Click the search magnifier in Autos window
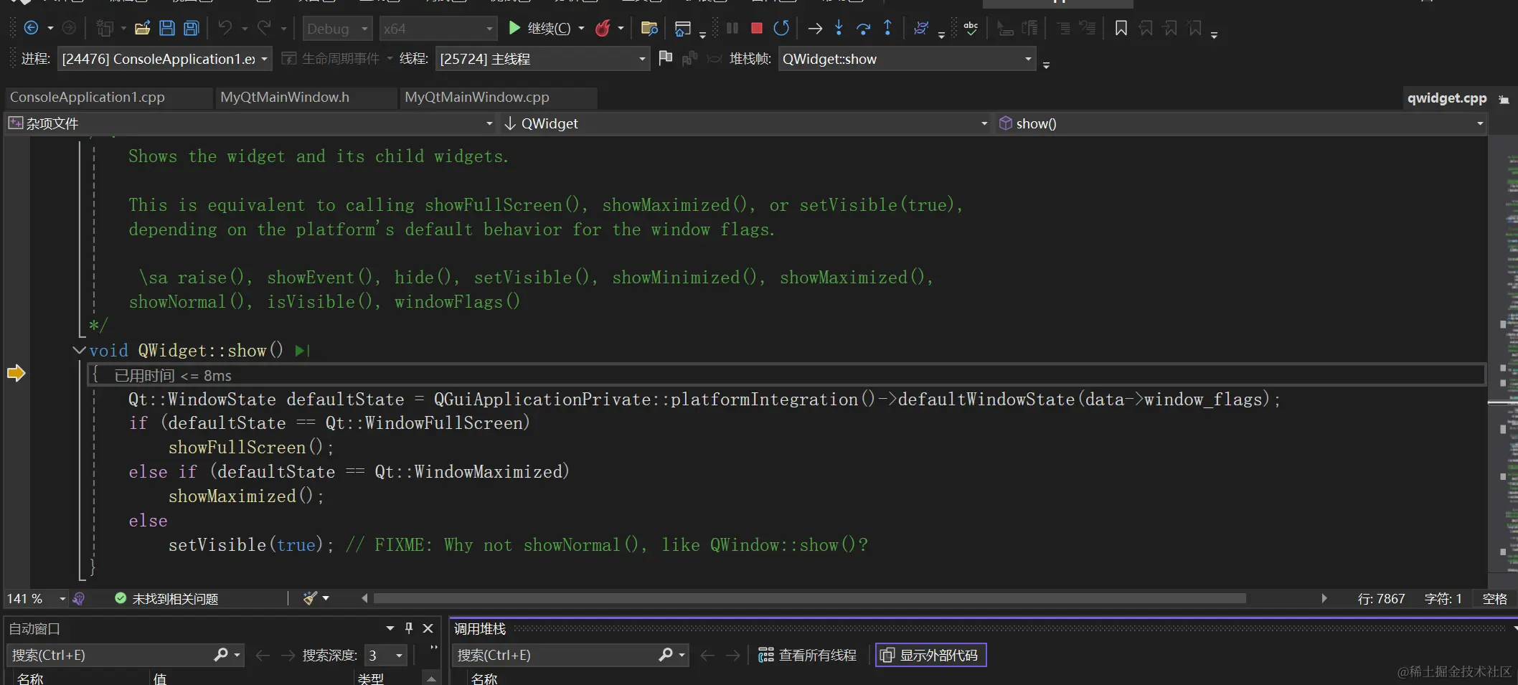The width and height of the screenshot is (1518, 685). click(x=221, y=655)
